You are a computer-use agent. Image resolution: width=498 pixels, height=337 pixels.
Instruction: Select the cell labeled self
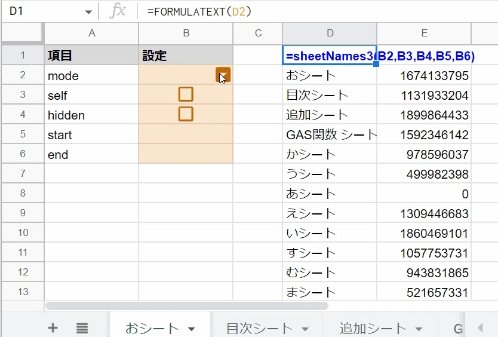91,94
